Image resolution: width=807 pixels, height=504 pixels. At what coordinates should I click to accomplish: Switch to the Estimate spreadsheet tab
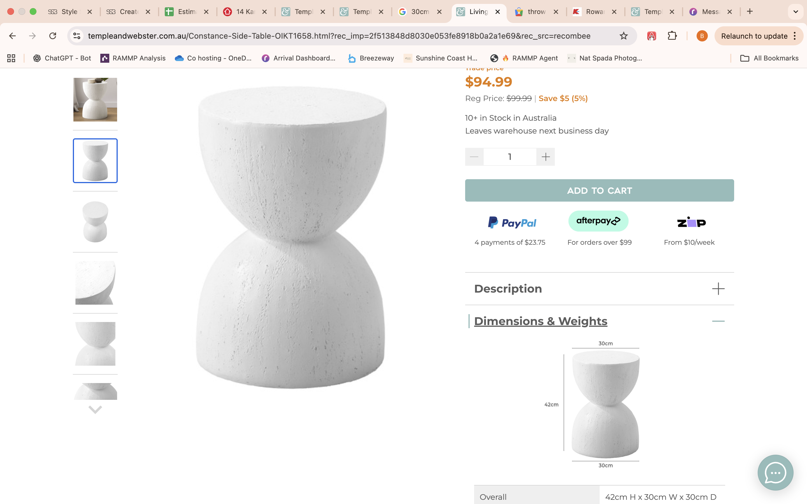point(186,12)
